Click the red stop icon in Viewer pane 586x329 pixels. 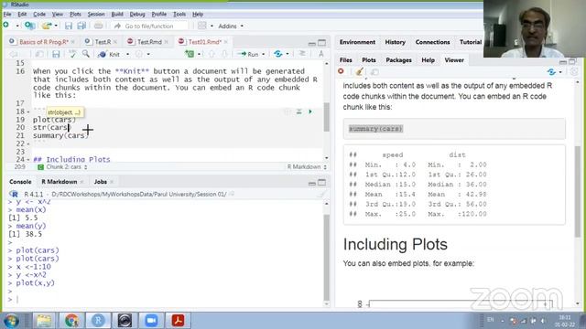point(341,71)
